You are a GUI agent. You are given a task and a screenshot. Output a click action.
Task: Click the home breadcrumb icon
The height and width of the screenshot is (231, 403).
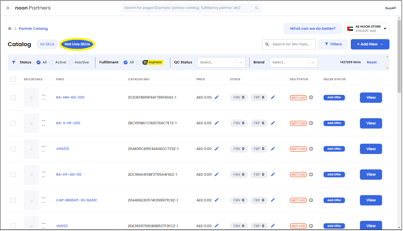tap(10, 28)
